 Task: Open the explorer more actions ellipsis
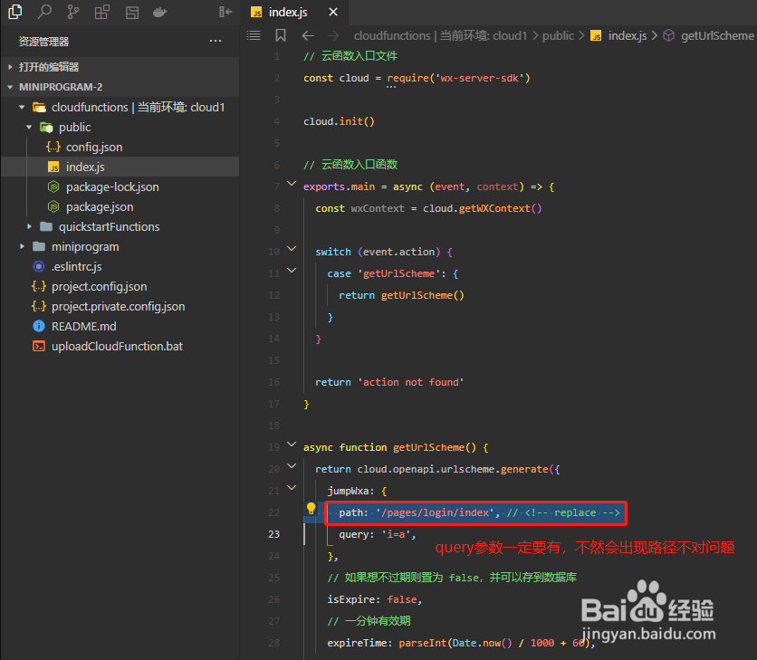[216, 41]
